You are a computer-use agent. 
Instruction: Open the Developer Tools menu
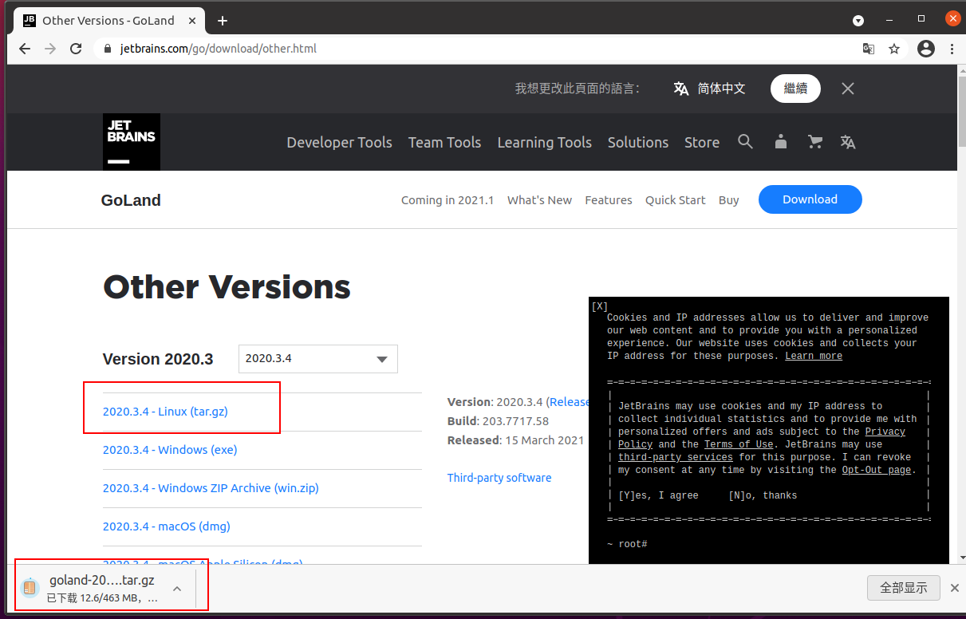coord(339,142)
